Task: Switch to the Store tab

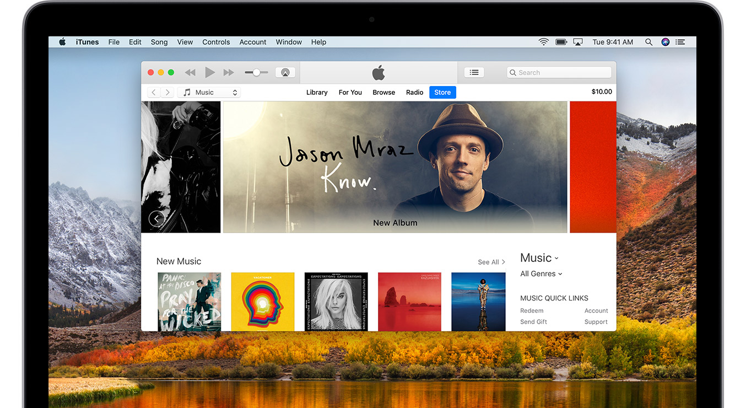Action: click(442, 93)
